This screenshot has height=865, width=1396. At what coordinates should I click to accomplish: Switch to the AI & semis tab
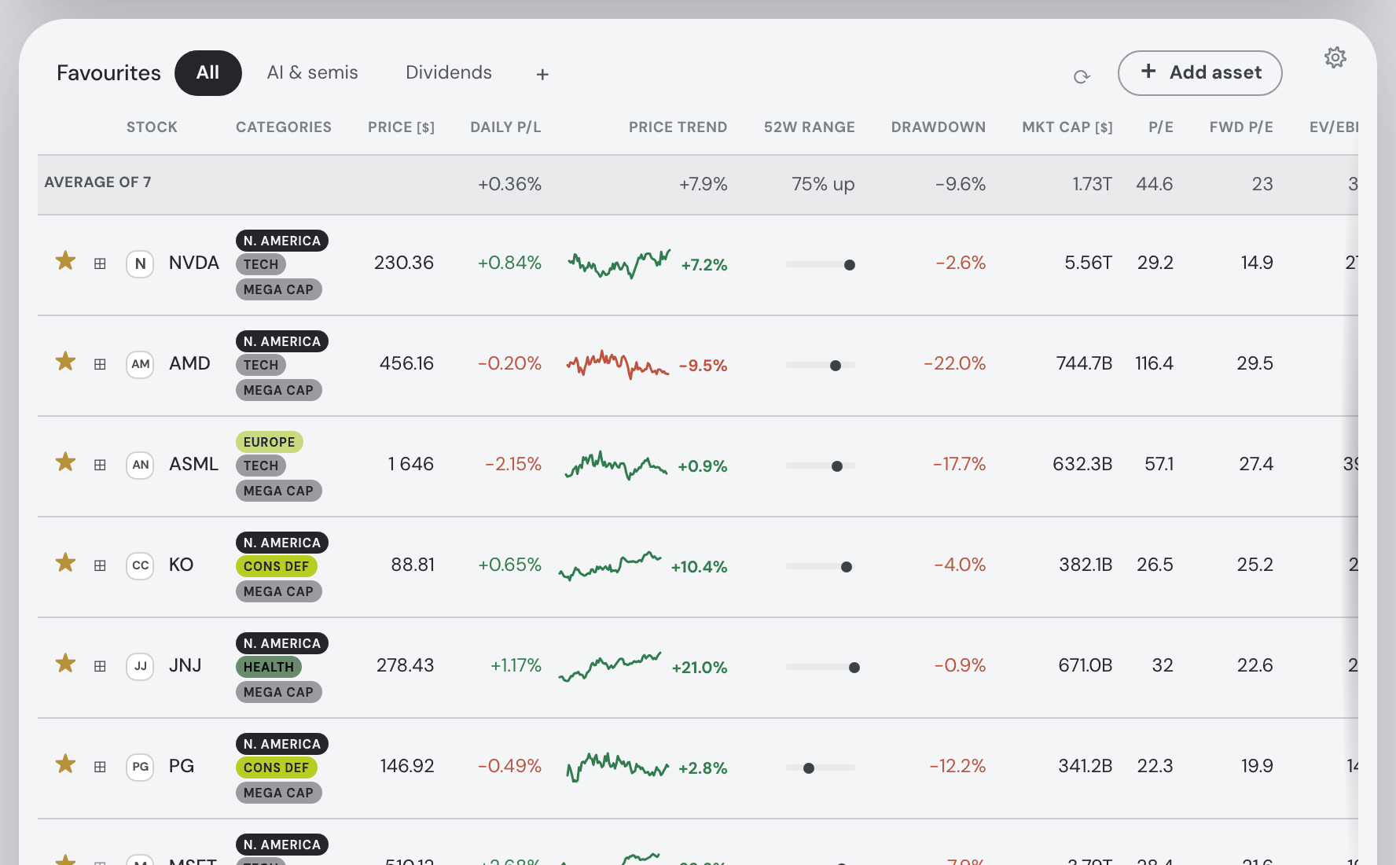tap(312, 72)
